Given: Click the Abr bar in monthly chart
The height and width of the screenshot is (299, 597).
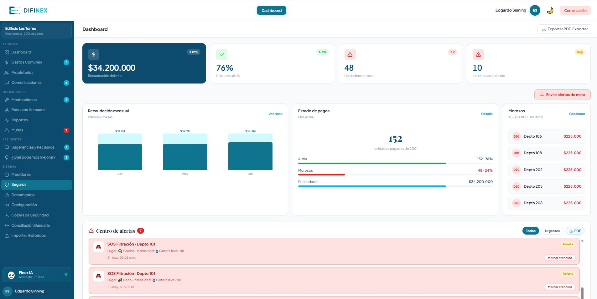Looking at the screenshot, I should pos(120,152).
